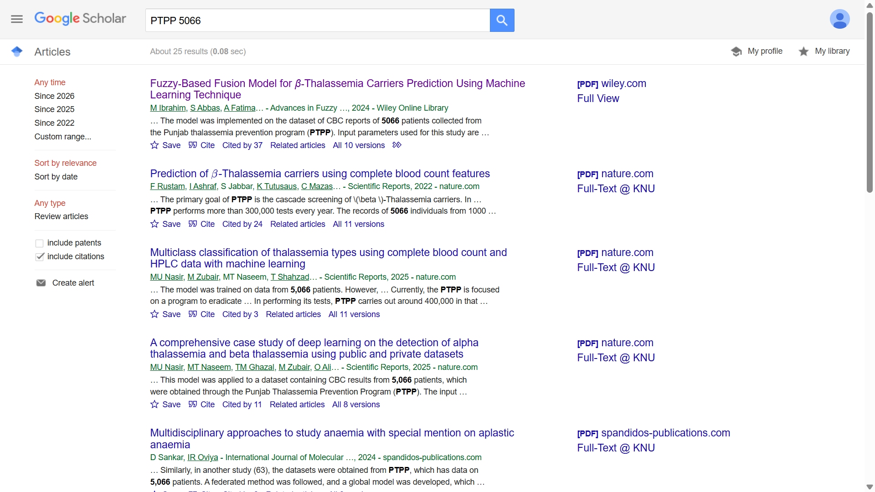This screenshot has height=492, width=875.
Task: Click the Create alert envelope icon
Action: pyautogui.click(x=41, y=283)
